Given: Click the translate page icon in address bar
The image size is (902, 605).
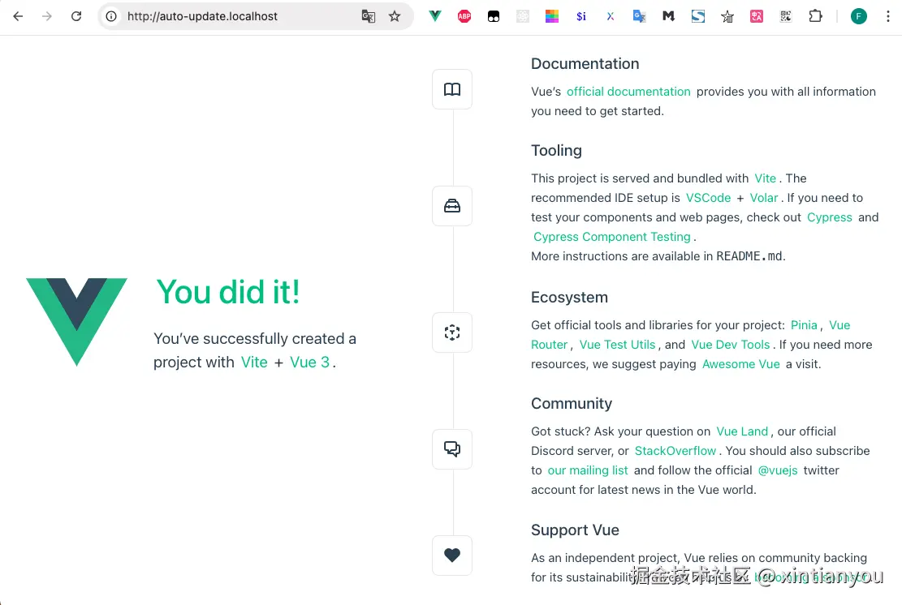Looking at the screenshot, I should pos(369,16).
